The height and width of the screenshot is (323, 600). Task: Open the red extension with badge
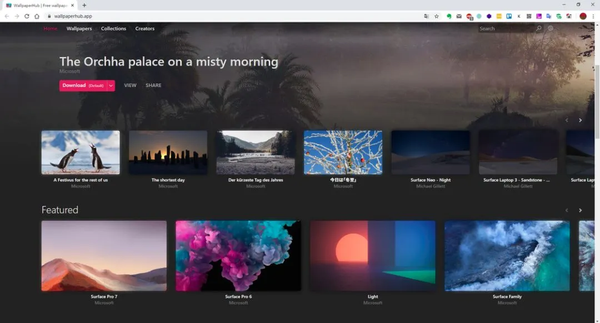pos(469,17)
